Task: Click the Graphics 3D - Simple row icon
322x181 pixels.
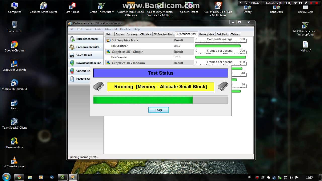Action: [108, 52]
